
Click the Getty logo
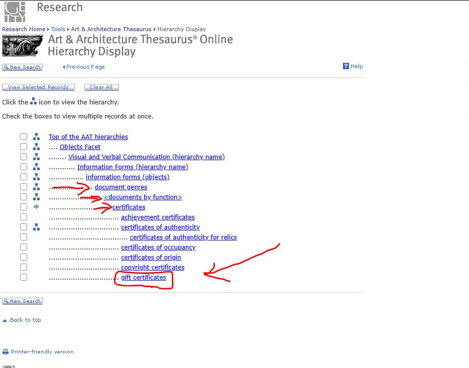click(15, 12)
